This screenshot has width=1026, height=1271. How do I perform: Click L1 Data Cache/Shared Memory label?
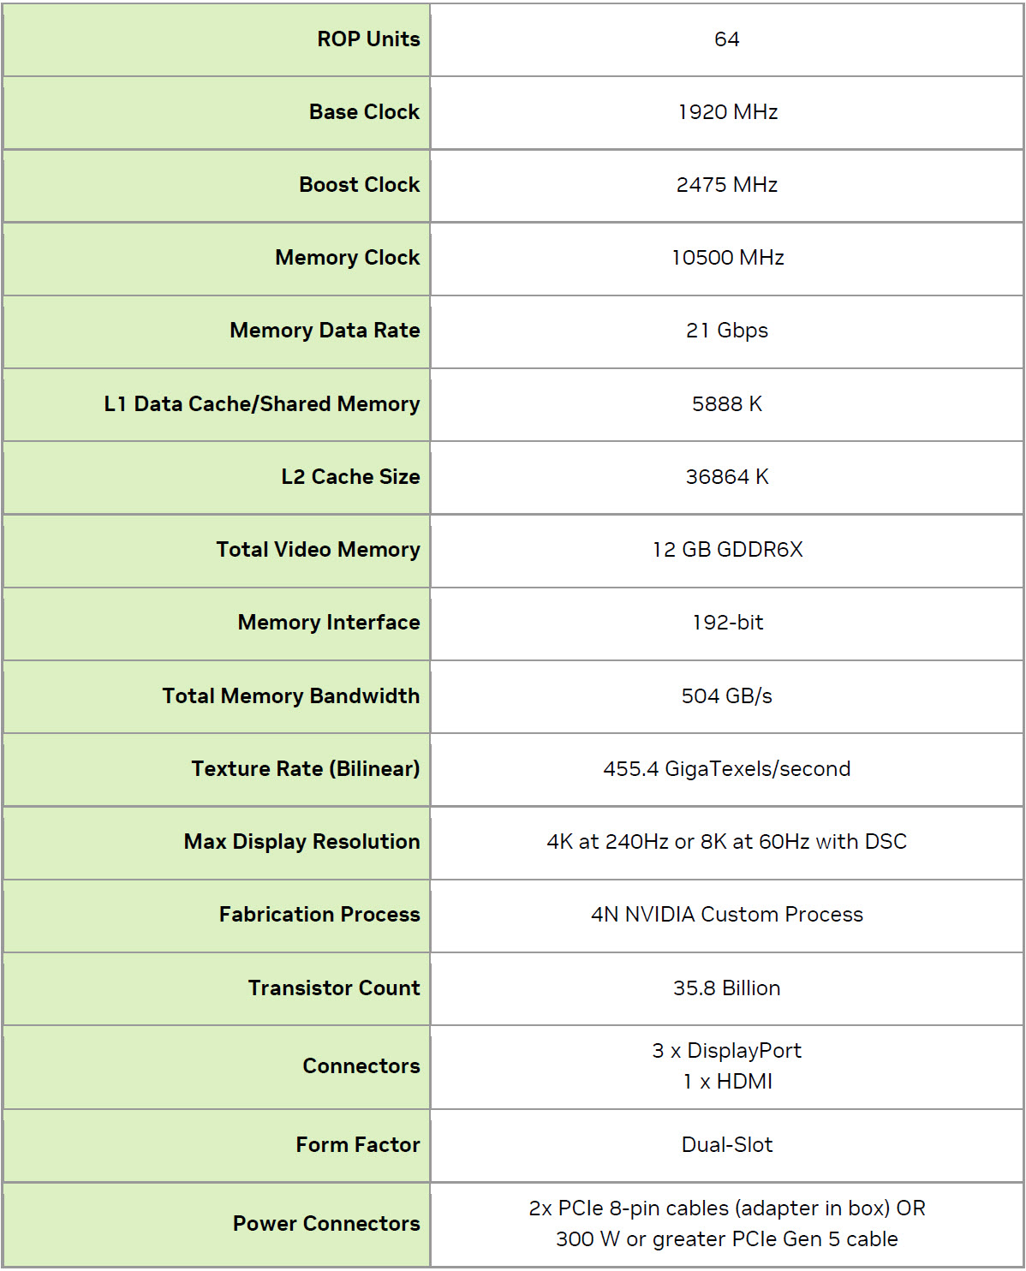pos(261,404)
